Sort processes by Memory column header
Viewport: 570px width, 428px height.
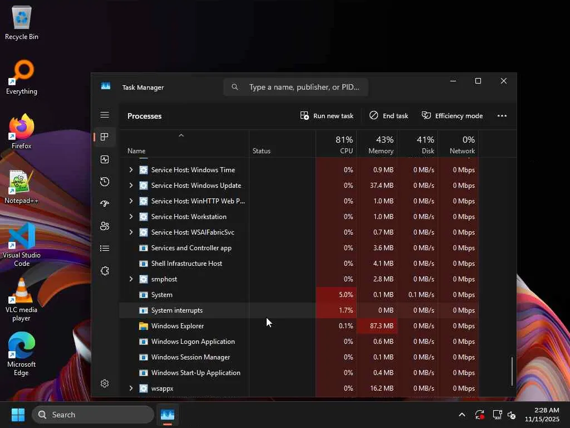tap(377, 144)
